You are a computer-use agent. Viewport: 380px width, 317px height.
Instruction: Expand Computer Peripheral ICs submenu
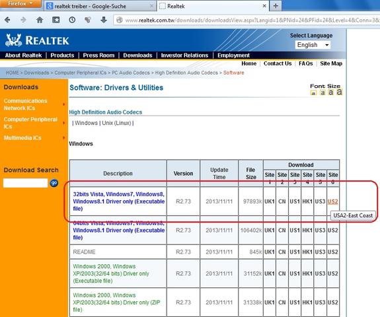click(63, 123)
